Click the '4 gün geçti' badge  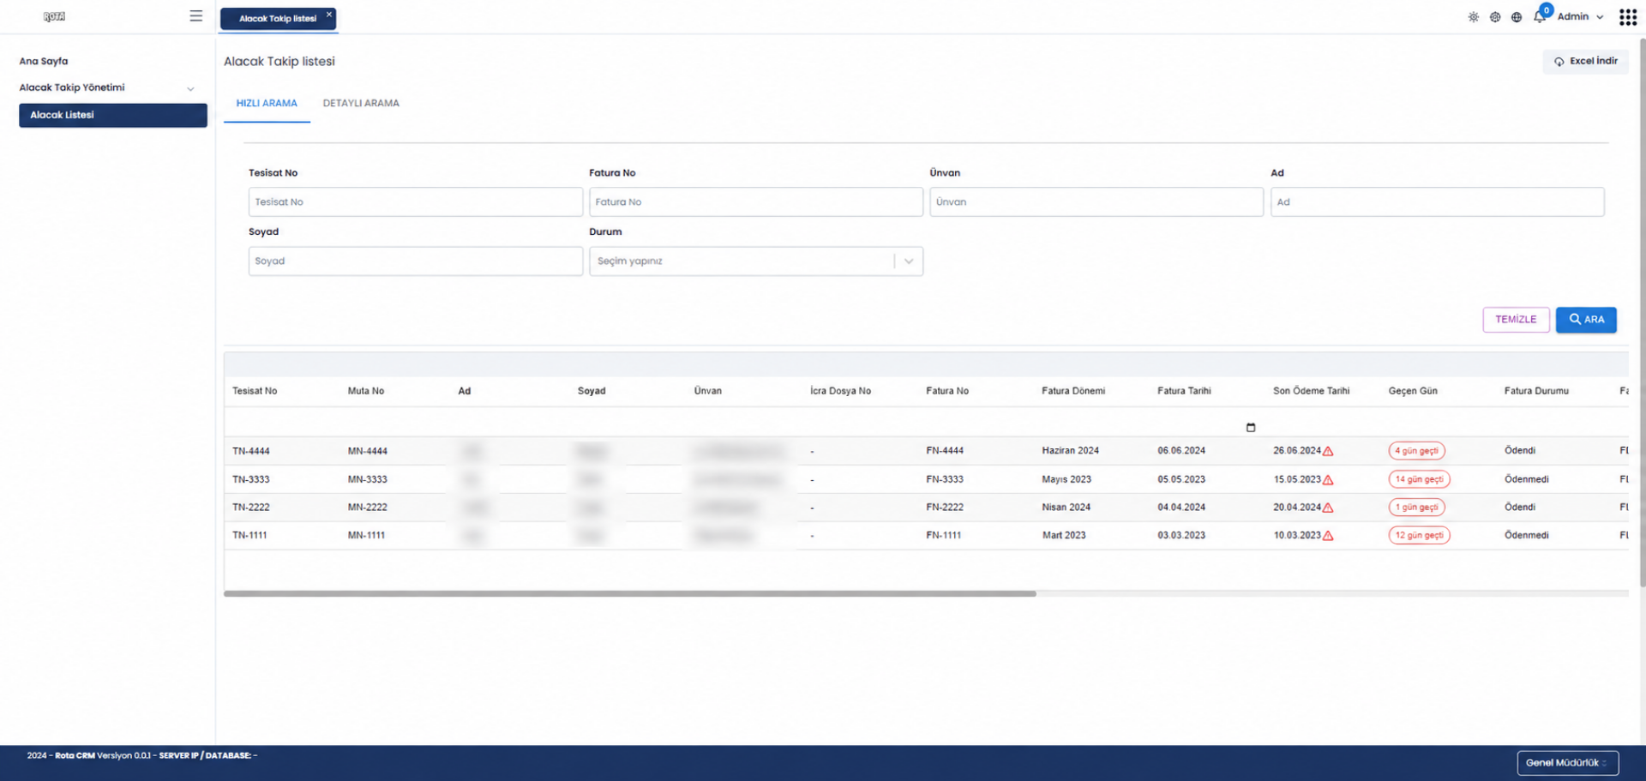coord(1417,451)
